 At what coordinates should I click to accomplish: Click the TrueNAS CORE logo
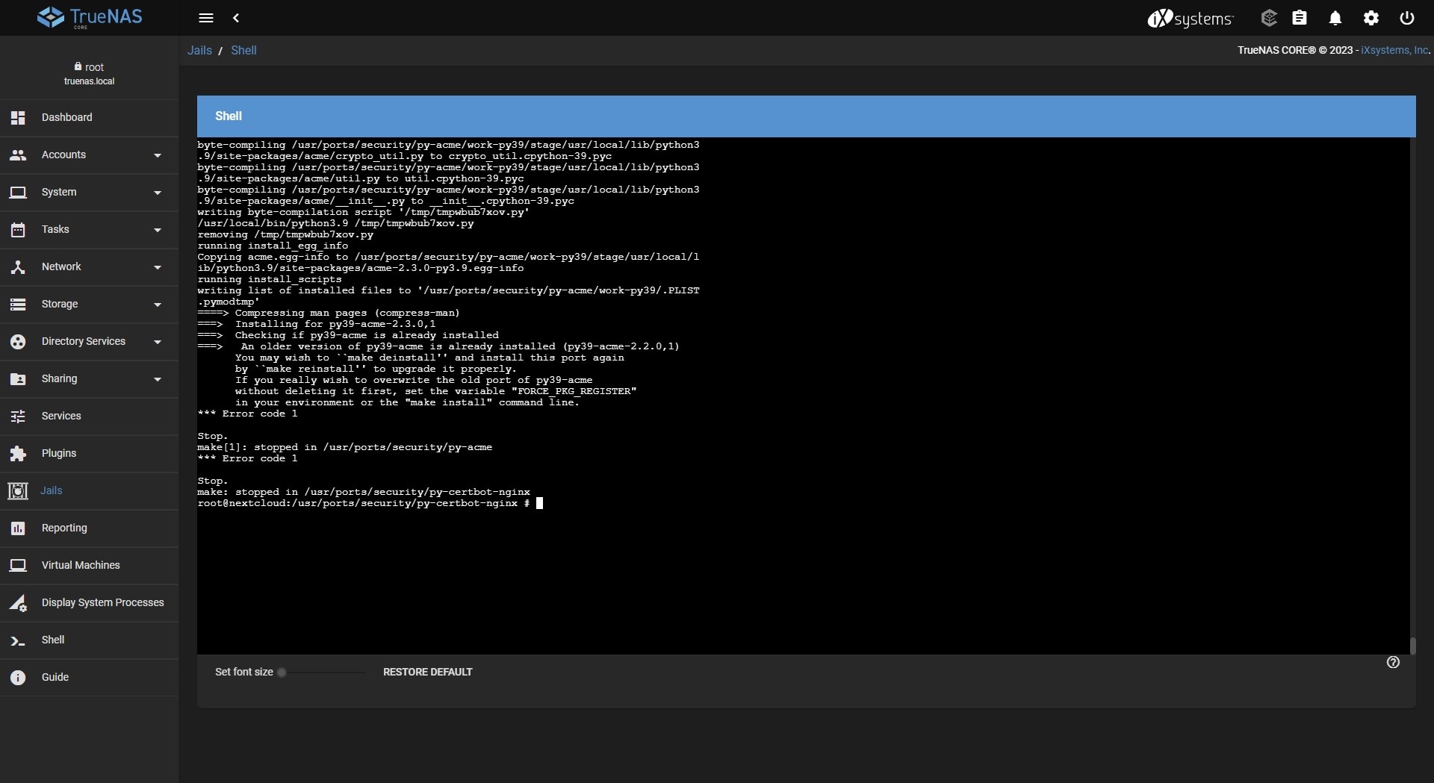pyautogui.click(x=90, y=18)
